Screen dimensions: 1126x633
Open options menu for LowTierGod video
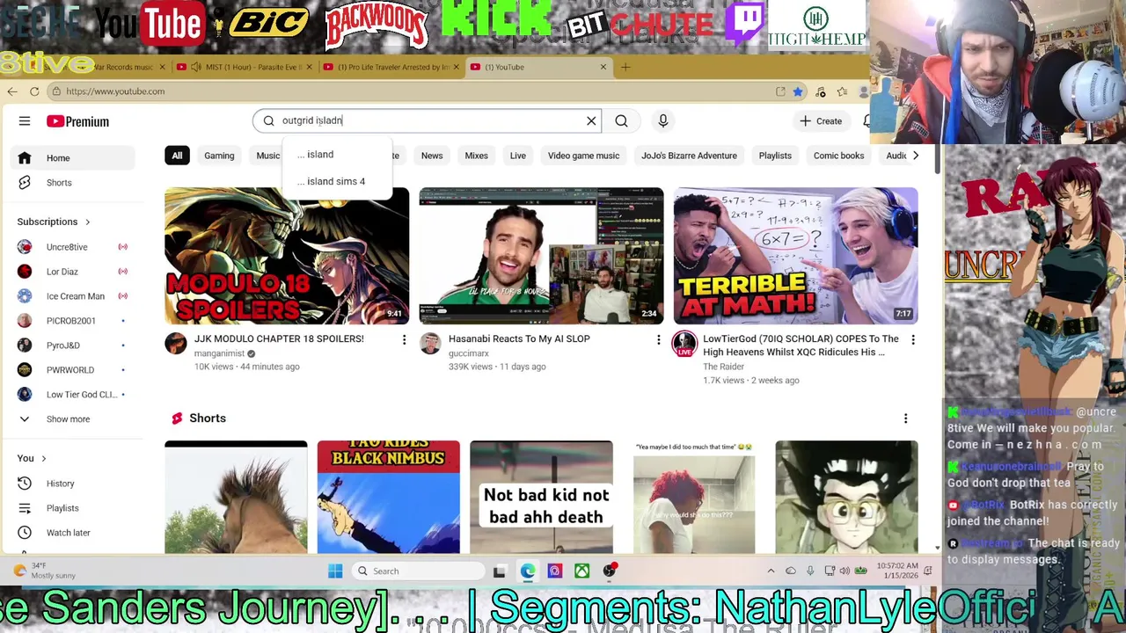pyautogui.click(x=912, y=340)
